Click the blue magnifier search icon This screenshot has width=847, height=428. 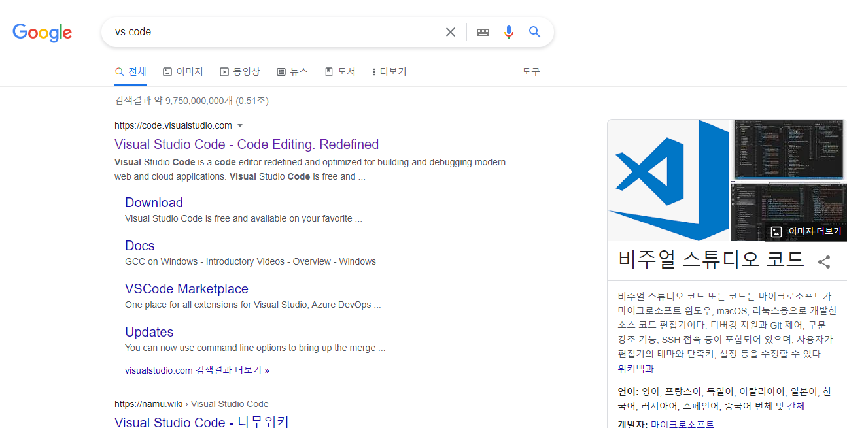pos(535,32)
